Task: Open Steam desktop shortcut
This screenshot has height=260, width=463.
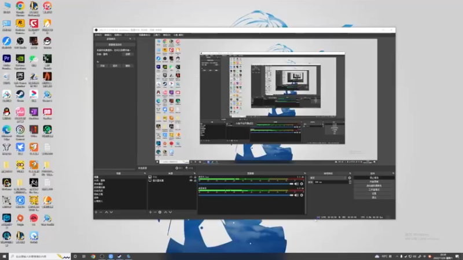Action: pyautogui.click(x=20, y=96)
